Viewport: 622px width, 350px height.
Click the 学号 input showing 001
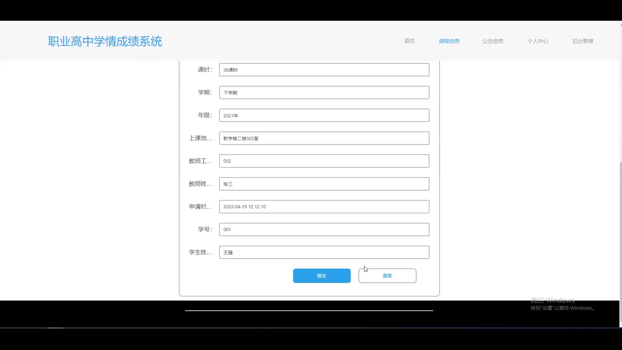point(324,229)
